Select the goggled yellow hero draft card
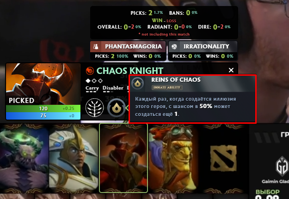The width and height of the screenshot is (289, 199). coord(173,158)
